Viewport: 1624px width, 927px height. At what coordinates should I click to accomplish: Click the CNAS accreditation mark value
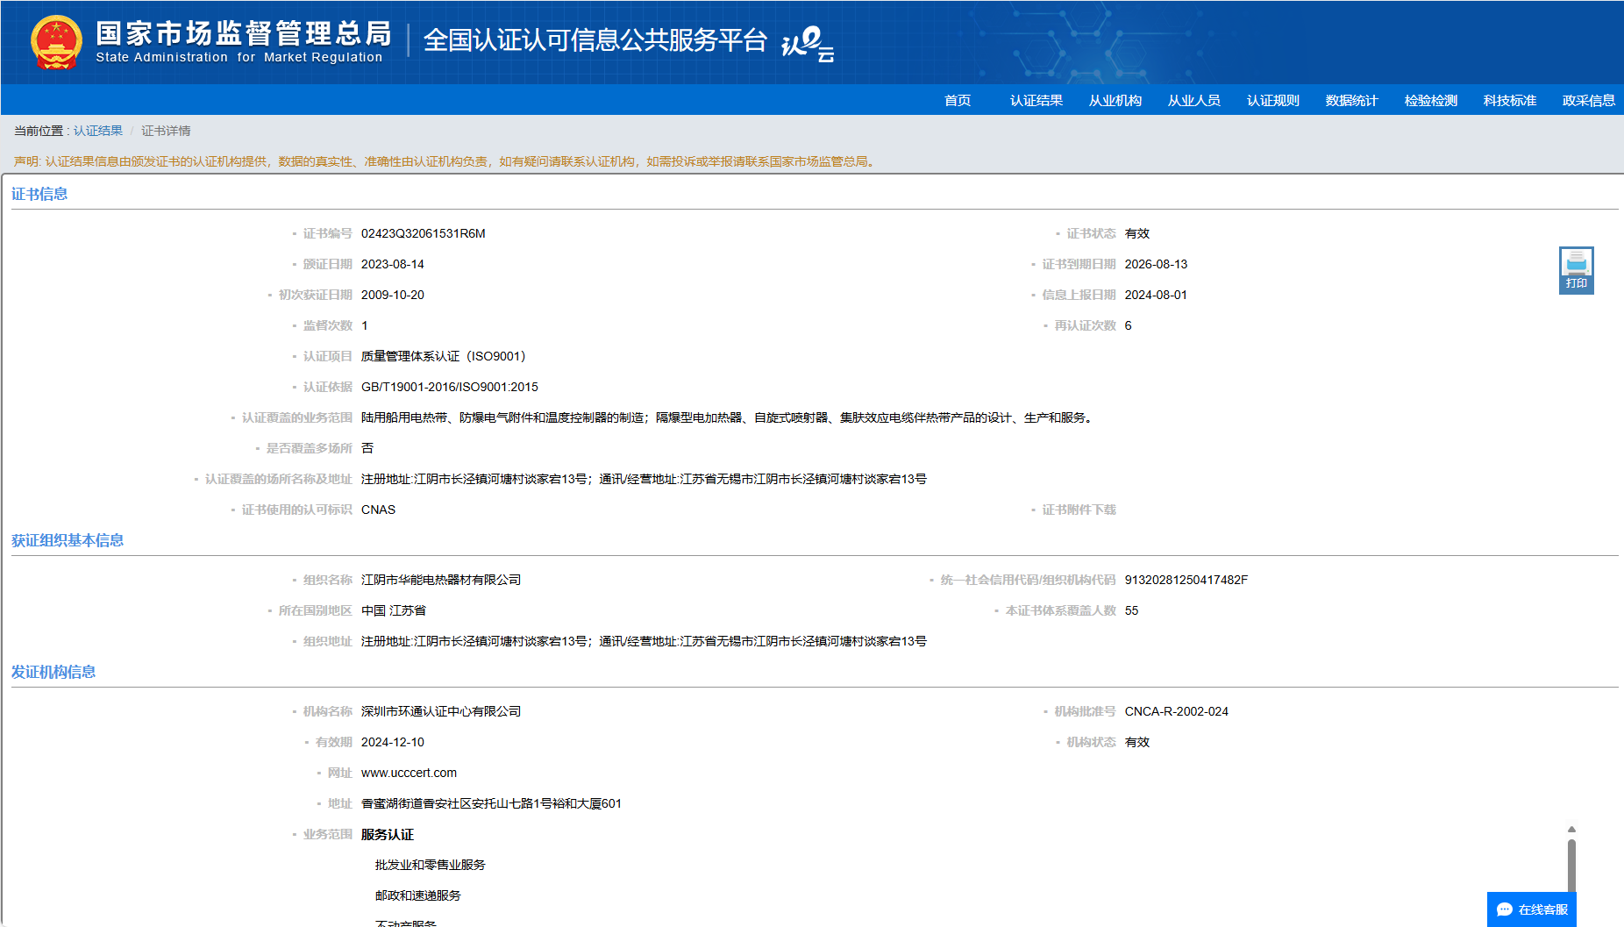pos(379,510)
